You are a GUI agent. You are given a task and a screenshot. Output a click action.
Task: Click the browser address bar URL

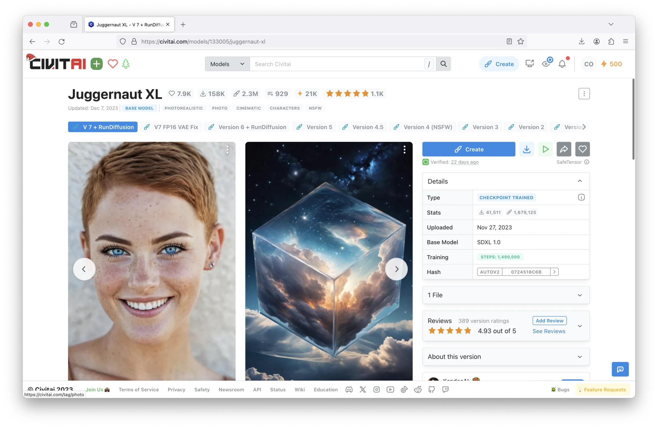203,41
